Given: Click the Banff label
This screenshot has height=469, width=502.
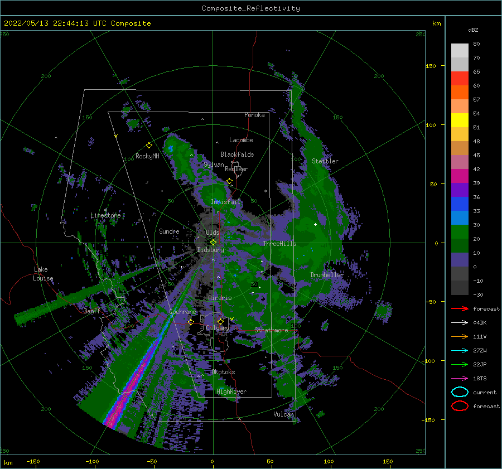Looking at the screenshot, I should [92, 311].
